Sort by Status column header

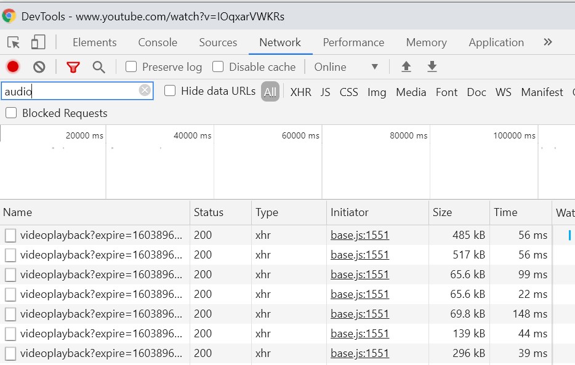point(221,212)
